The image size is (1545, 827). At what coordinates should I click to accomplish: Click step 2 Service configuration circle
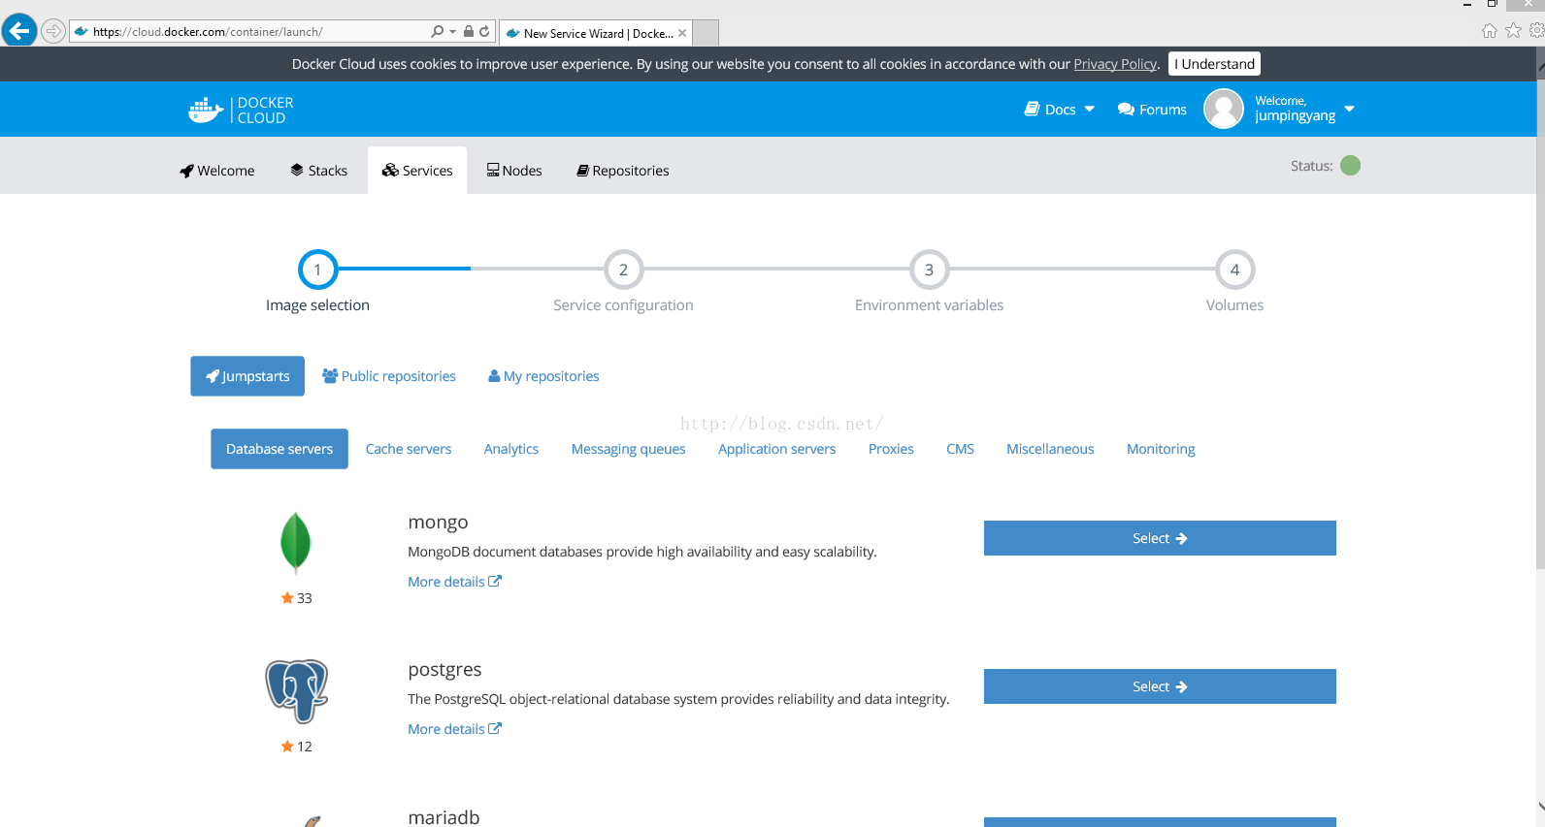click(623, 270)
